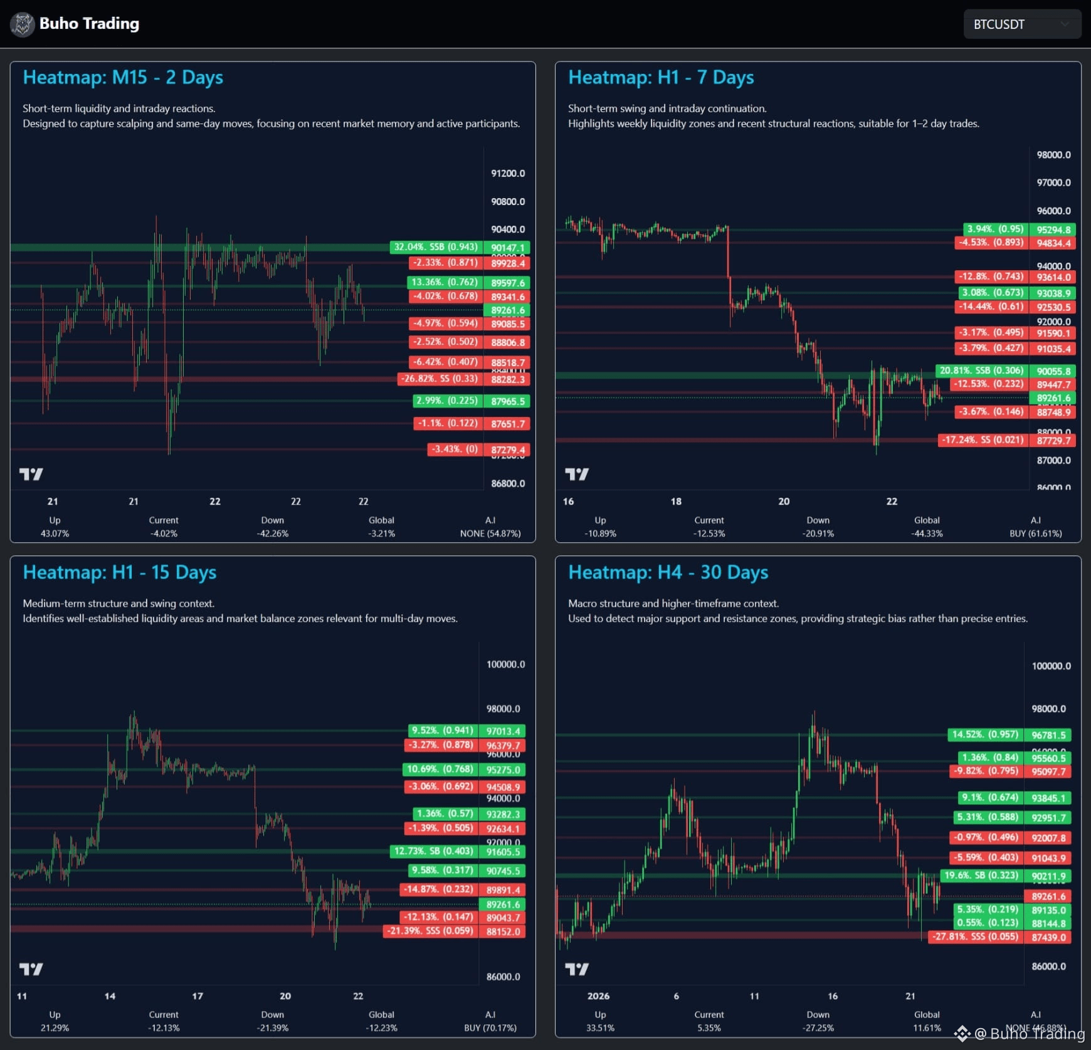Select the 32.04% SSB (0.943) zone label

[x=435, y=247]
